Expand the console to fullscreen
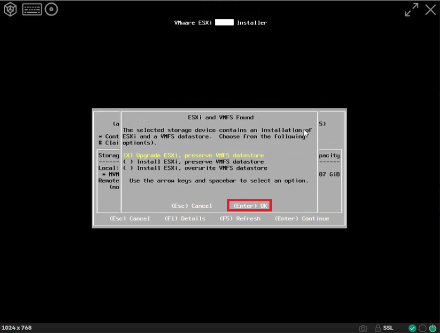Image resolution: width=440 pixels, height=333 pixels. tap(411, 9)
